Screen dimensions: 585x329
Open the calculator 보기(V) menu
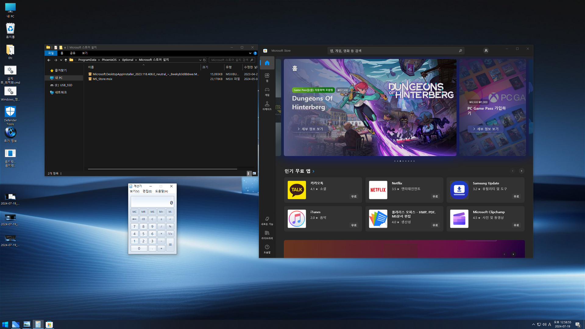[134, 191]
